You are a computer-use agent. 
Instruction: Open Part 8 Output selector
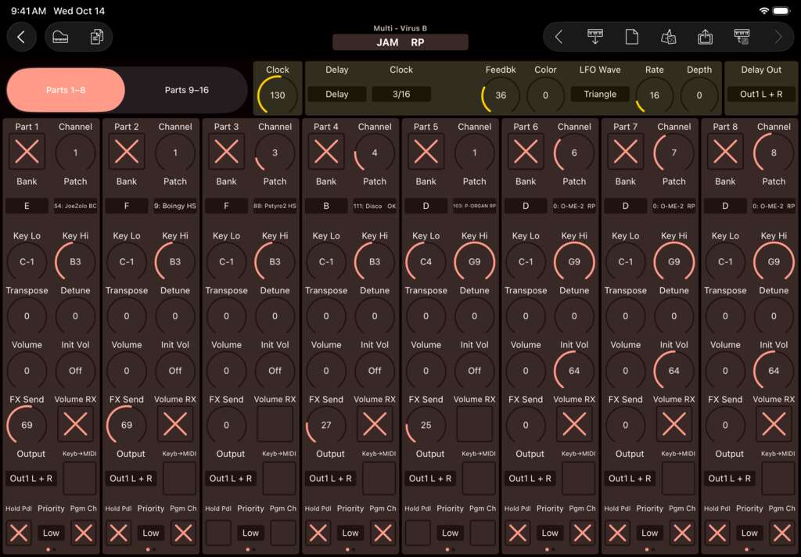tap(730, 478)
